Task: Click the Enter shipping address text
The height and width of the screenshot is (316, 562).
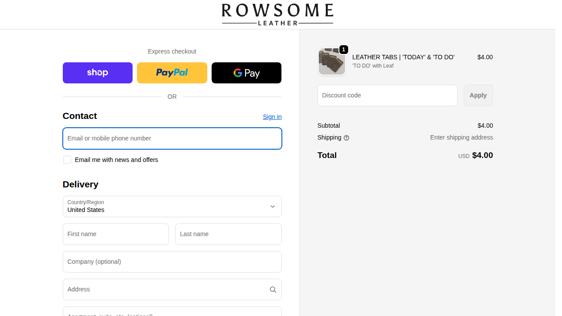Action: coord(461,137)
